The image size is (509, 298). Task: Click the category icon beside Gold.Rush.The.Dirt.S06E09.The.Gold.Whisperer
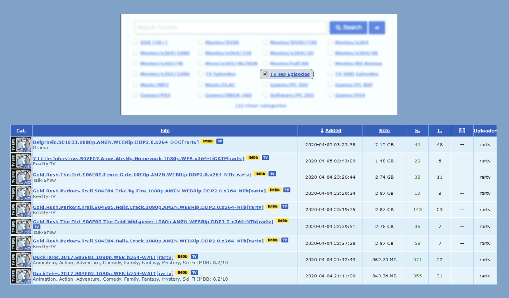point(21,227)
